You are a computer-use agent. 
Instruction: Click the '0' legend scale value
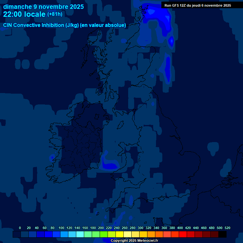20,228
